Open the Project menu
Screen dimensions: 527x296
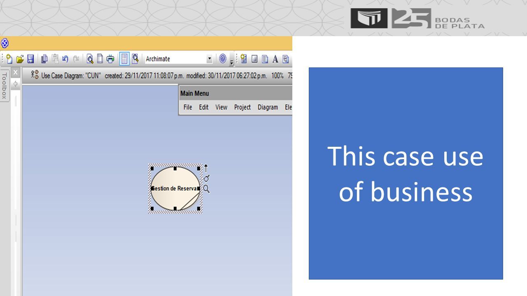pyautogui.click(x=243, y=107)
